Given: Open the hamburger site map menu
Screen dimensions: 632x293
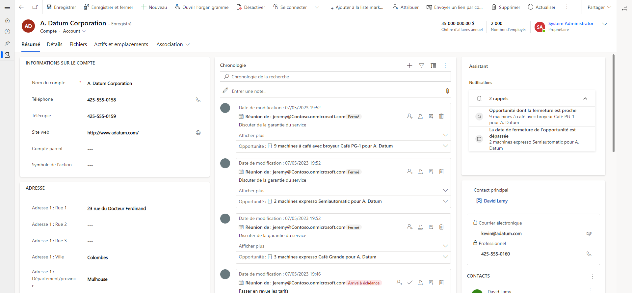Looking at the screenshot, I should [7, 7].
